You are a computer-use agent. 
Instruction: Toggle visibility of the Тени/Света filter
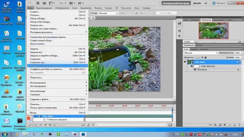(195, 70)
